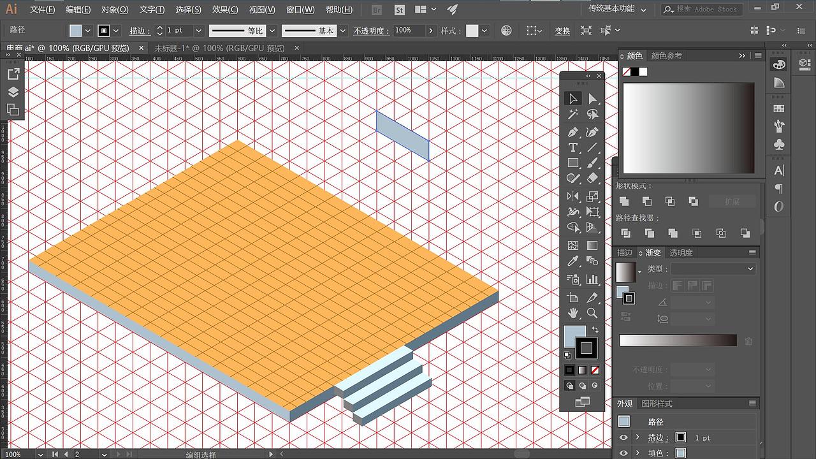Open the zoom level dropdown at 100%
The width and height of the screenshot is (816, 459).
point(41,455)
